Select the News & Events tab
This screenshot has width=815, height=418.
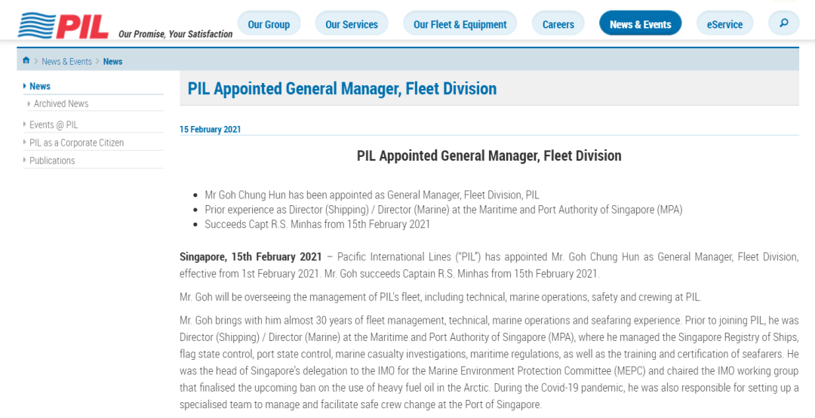(640, 24)
